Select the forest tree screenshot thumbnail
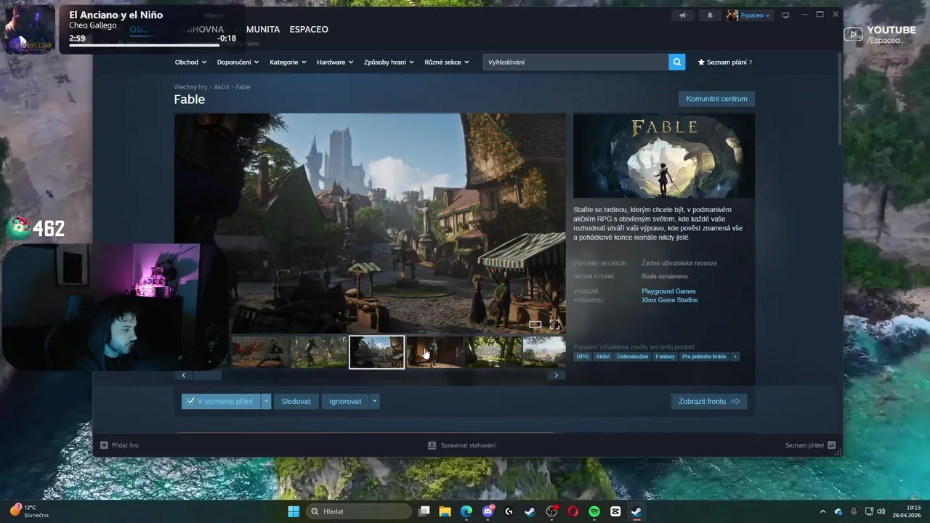 [x=493, y=352]
